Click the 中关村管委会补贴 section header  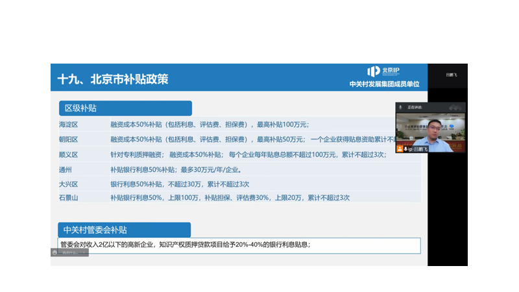coord(124,230)
